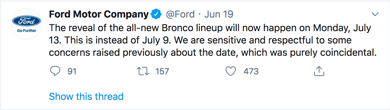Open Ford's circular profile picture
The image size is (390, 110).
point(26,24)
